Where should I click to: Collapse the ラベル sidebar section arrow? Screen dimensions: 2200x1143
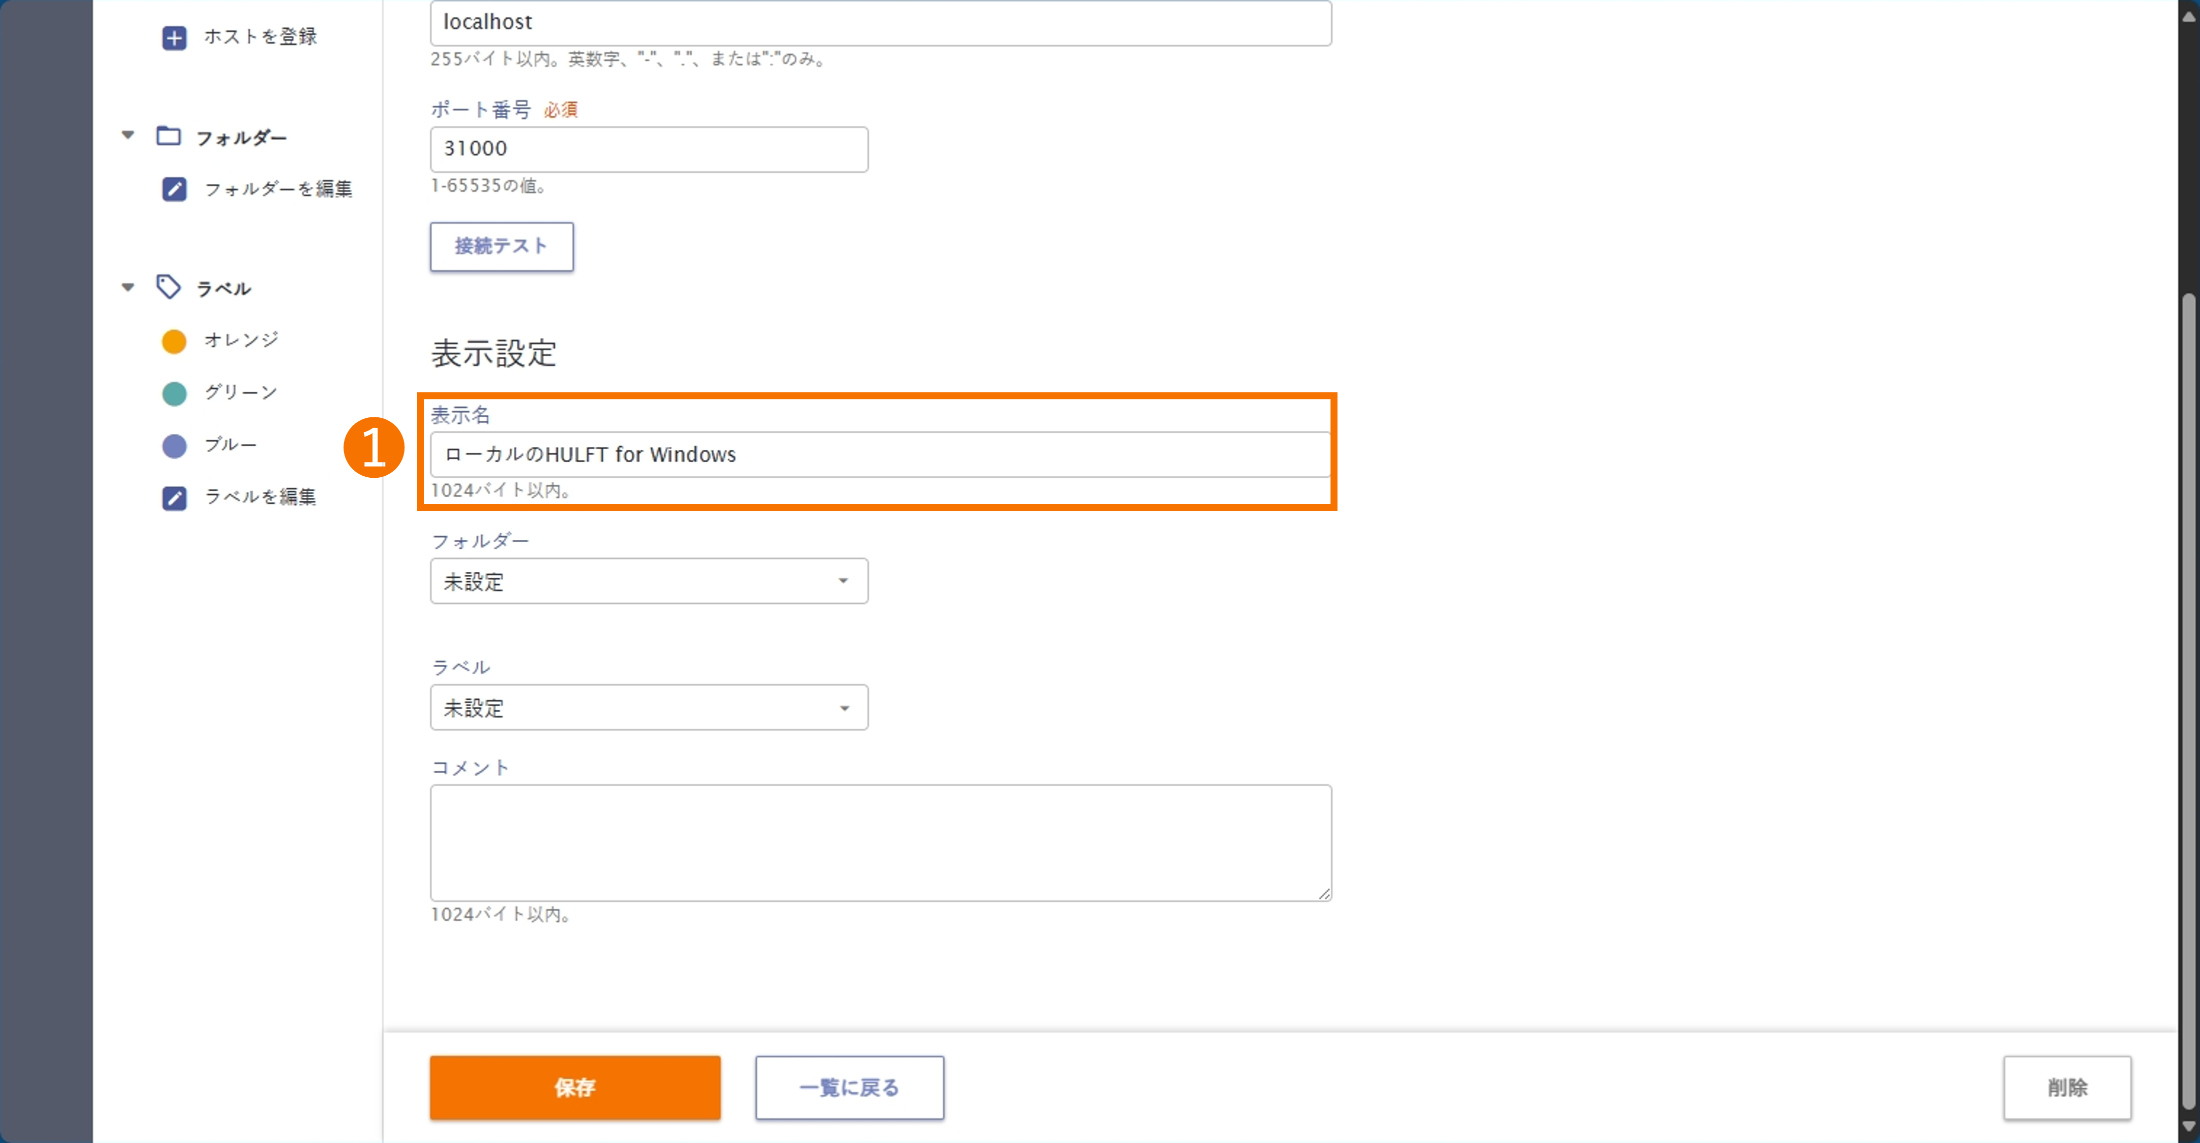[x=128, y=287]
